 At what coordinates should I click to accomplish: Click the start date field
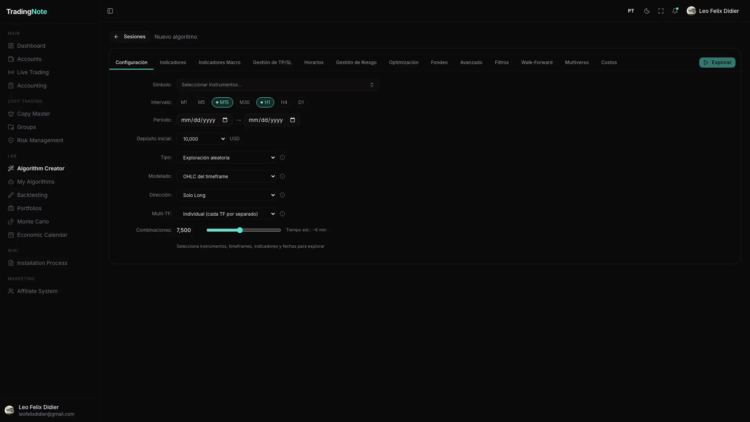point(204,120)
